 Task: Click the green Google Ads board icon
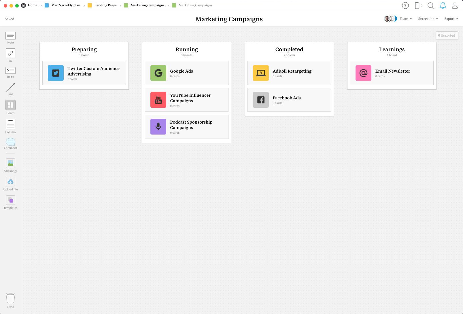tap(158, 73)
